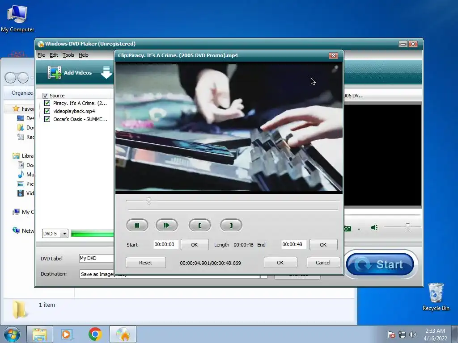The width and height of the screenshot is (458, 343).
Task: Open File Explorer from the taskbar
Action: [x=40, y=334]
